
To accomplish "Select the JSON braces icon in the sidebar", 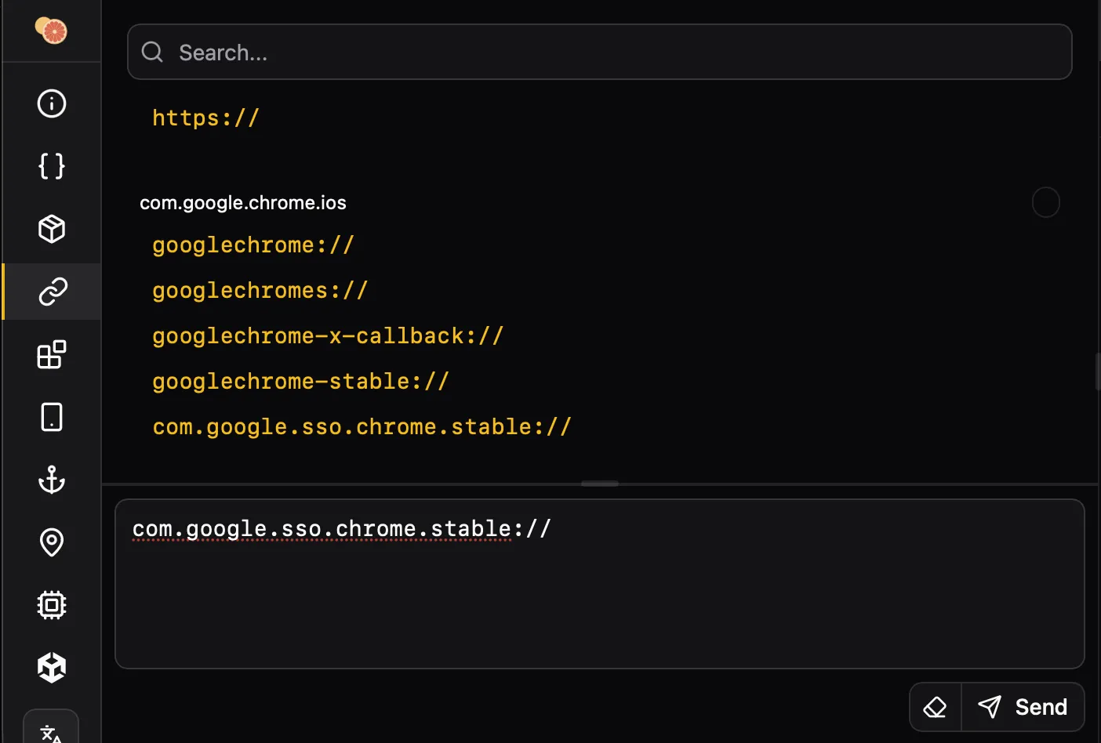I will click(51, 165).
